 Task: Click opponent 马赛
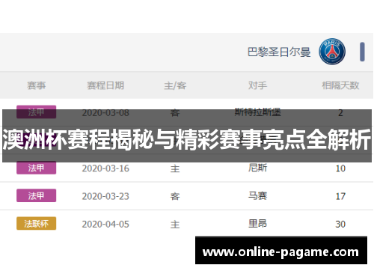click(x=257, y=195)
